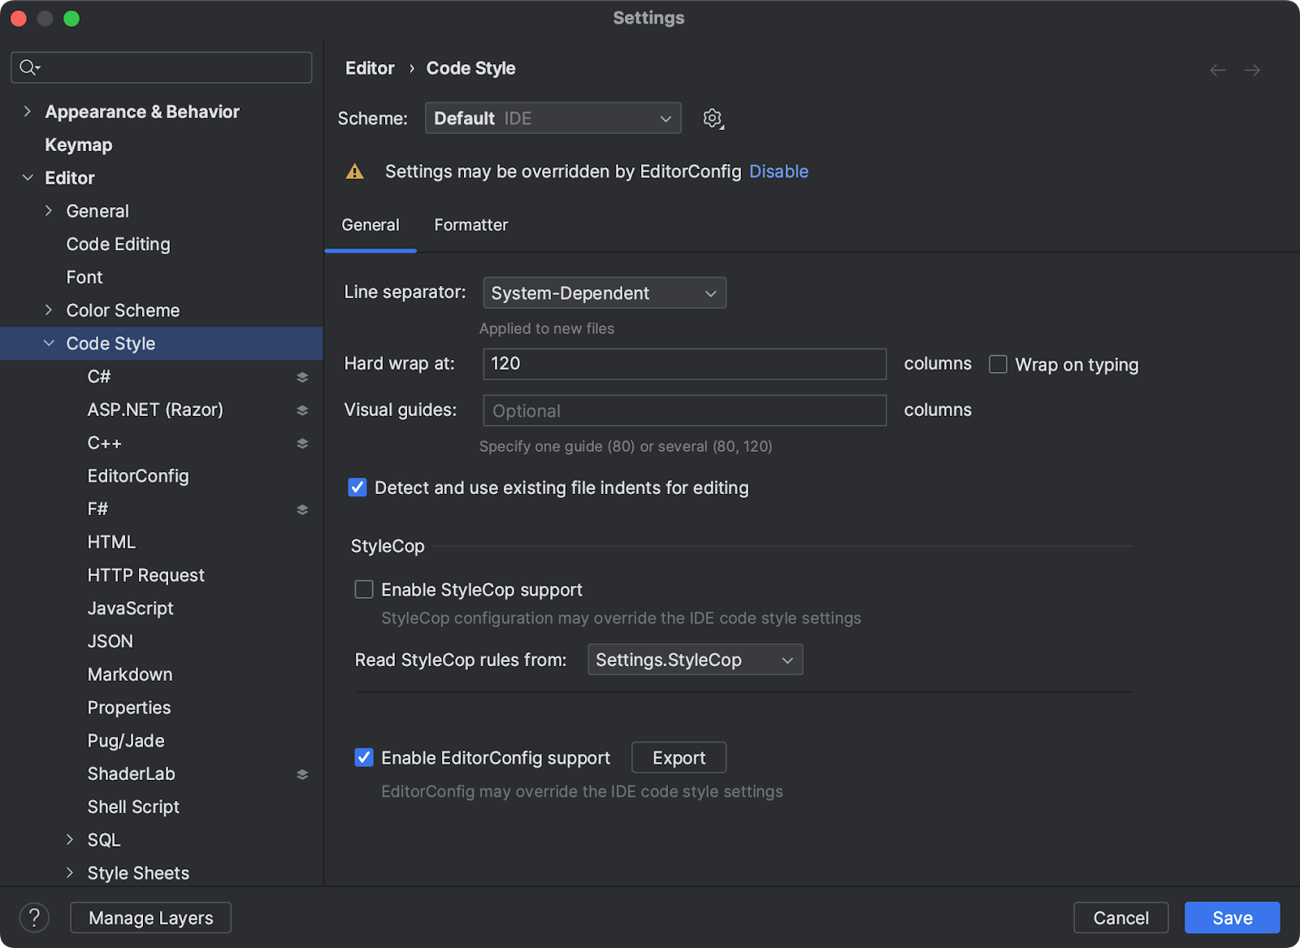Open the Line separator dropdown

[604, 293]
